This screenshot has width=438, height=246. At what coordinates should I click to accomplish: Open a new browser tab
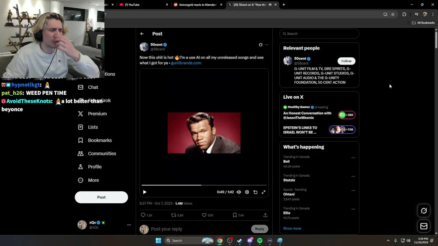(284, 5)
